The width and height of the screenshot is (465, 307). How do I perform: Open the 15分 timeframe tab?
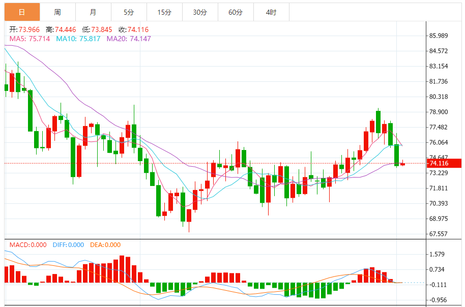(x=164, y=12)
